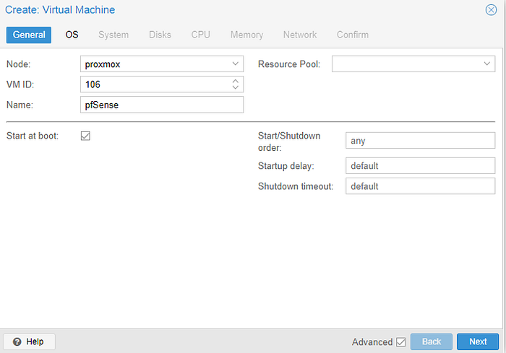Expand the Node dropdown arrow

[235, 64]
